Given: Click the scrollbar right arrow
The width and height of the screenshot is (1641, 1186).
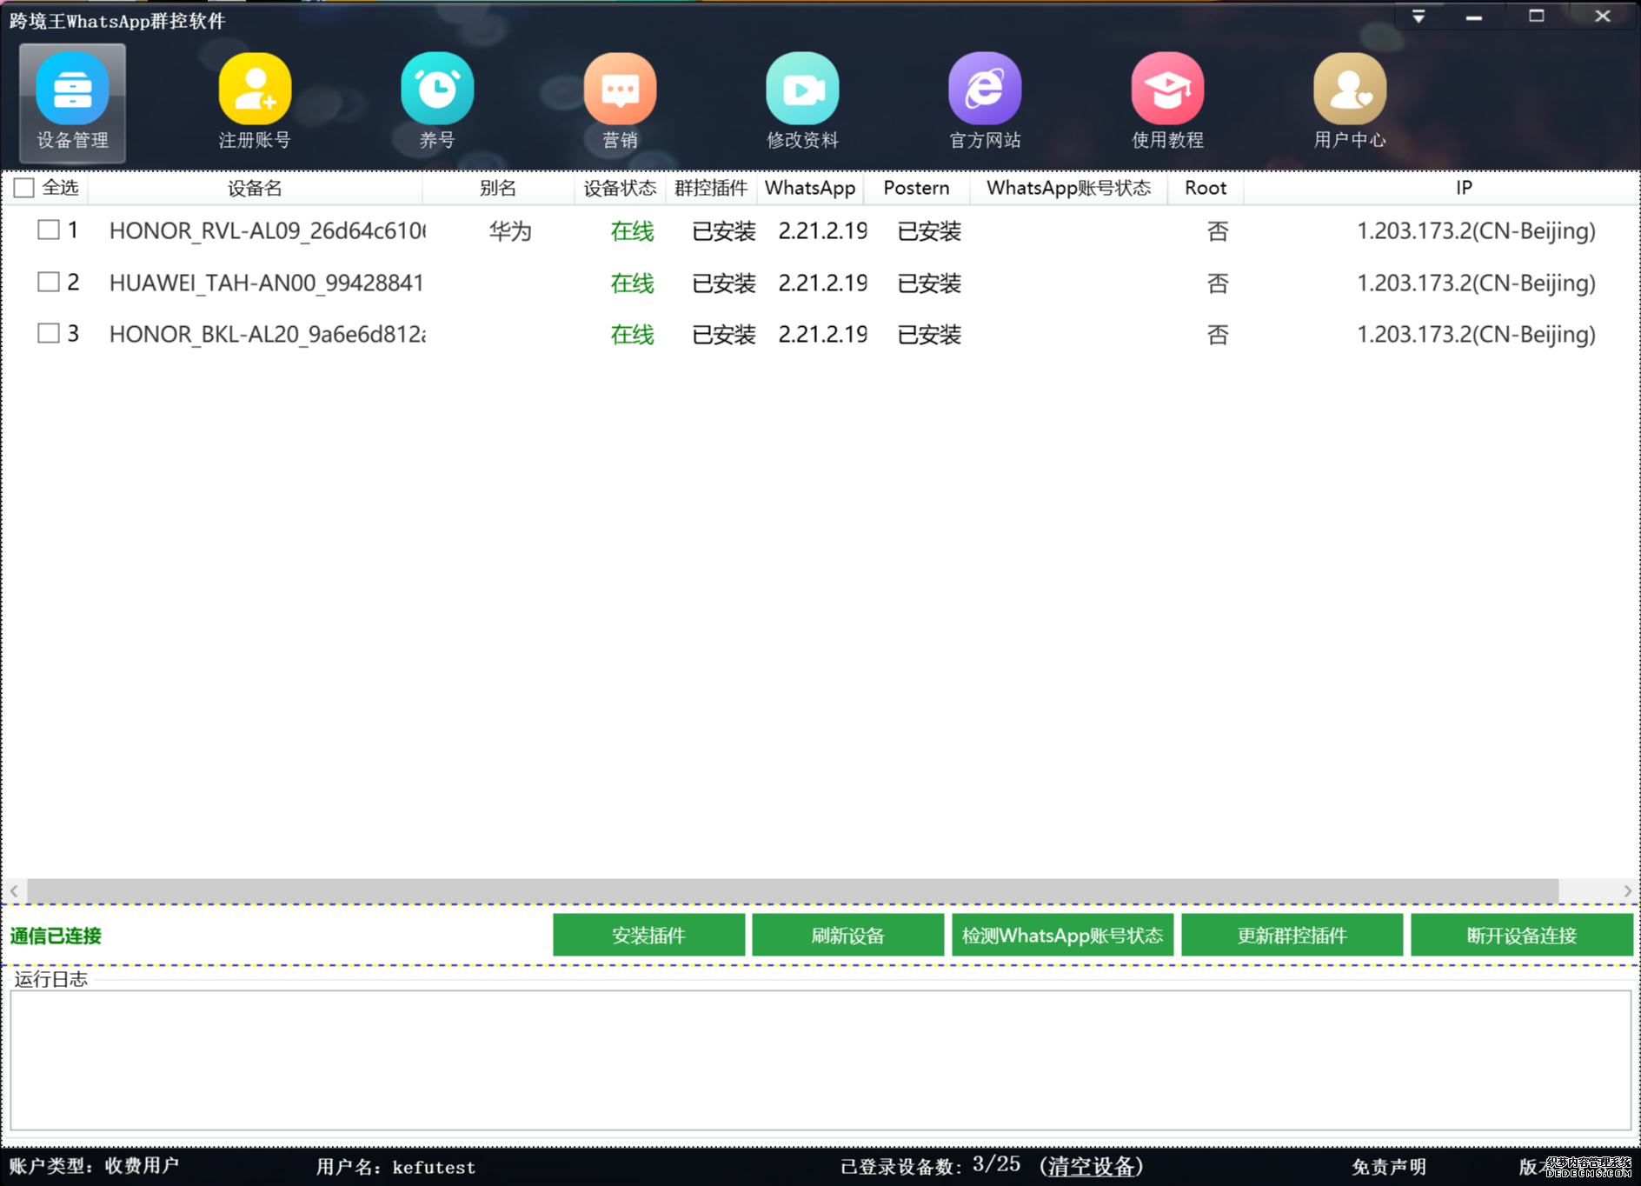Looking at the screenshot, I should click(1627, 891).
